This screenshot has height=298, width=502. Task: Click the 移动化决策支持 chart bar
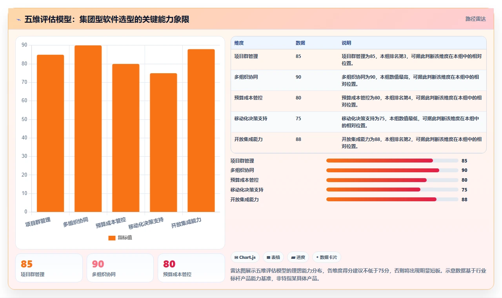[x=163, y=143]
